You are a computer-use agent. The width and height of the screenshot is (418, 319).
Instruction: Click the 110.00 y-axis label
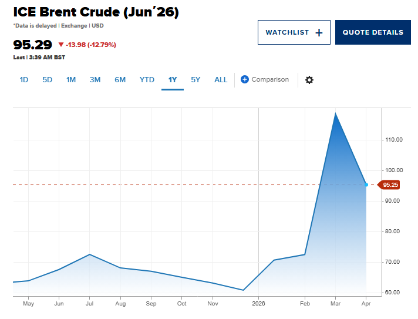(x=394, y=140)
